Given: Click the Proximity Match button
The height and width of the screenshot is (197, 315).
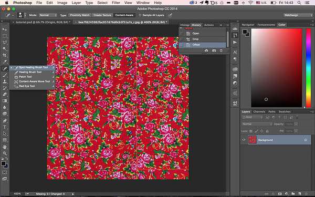Looking at the screenshot, I should pyautogui.click(x=80, y=15).
